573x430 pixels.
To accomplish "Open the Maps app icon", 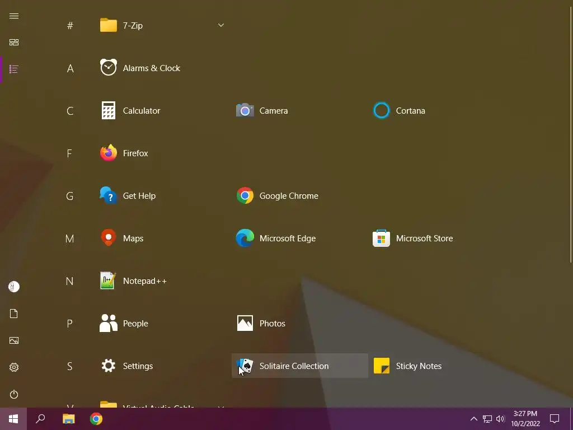I will click(x=109, y=237).
